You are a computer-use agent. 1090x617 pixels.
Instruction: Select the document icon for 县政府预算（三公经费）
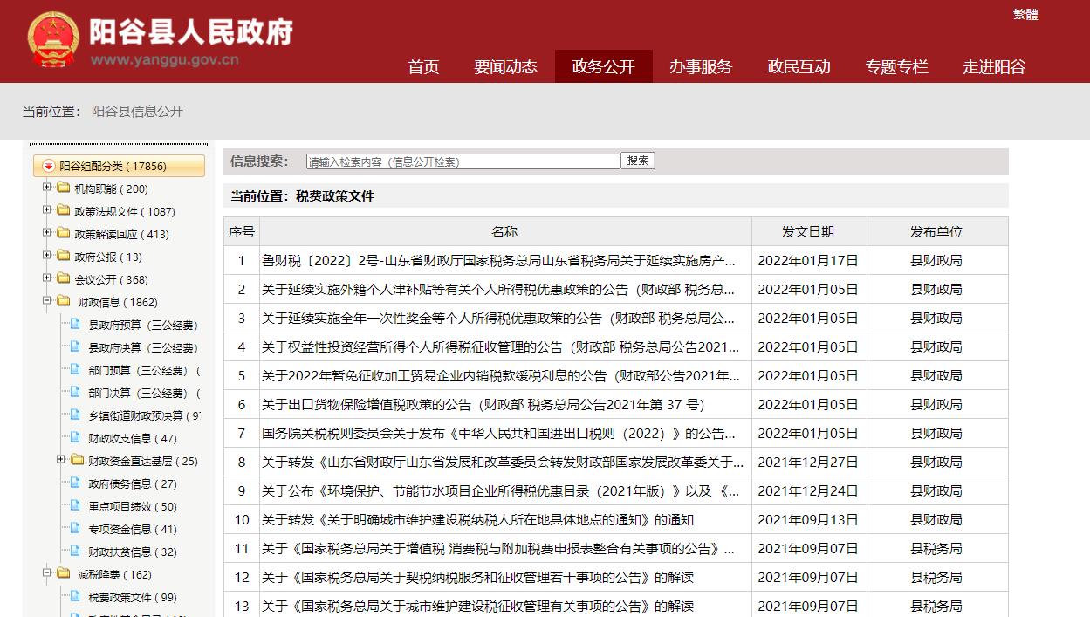[75, 324]
